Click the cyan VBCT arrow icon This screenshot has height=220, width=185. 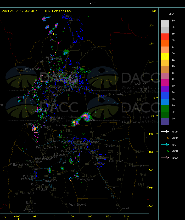165,145
